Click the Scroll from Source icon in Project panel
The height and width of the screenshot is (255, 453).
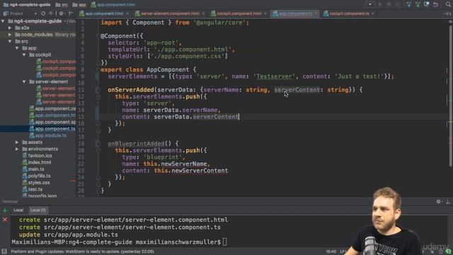point(43,13)
